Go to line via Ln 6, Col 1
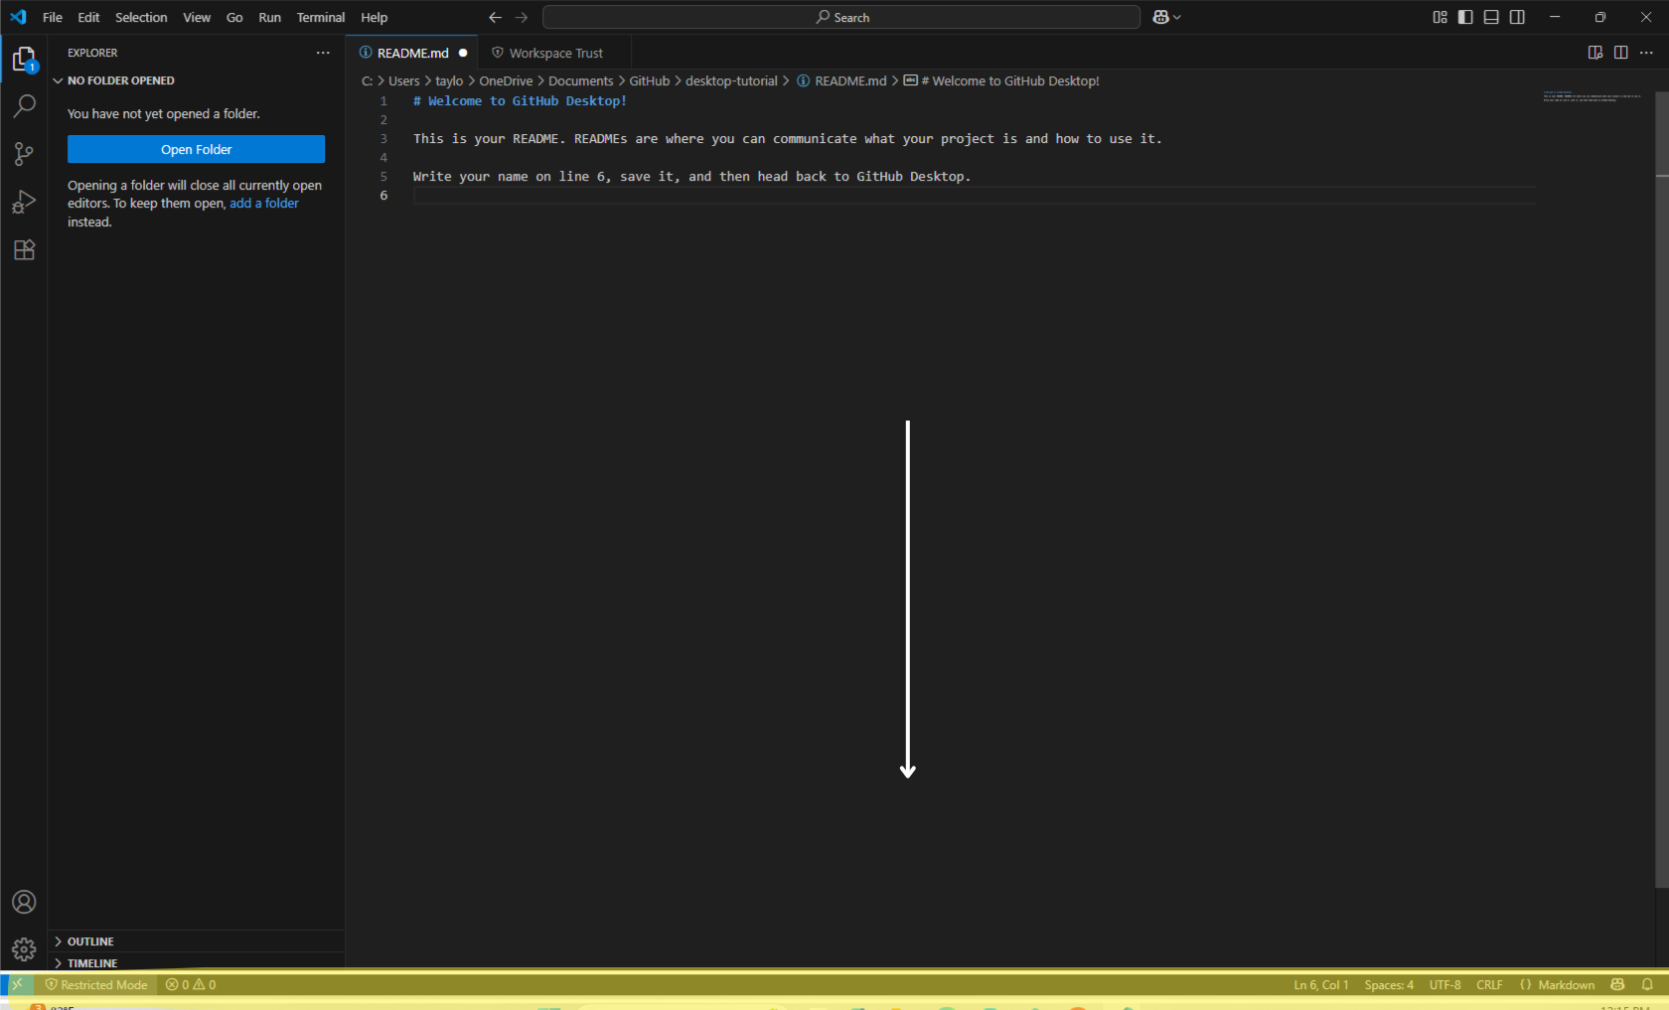1669x1010 pixels. [x=1321, y=984]
